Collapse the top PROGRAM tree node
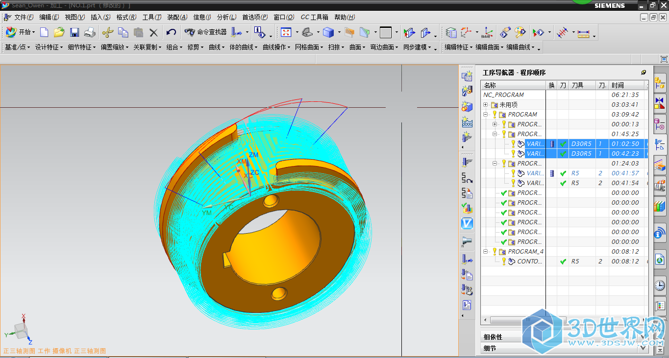The image size is (669, 358). click(486, 115)
